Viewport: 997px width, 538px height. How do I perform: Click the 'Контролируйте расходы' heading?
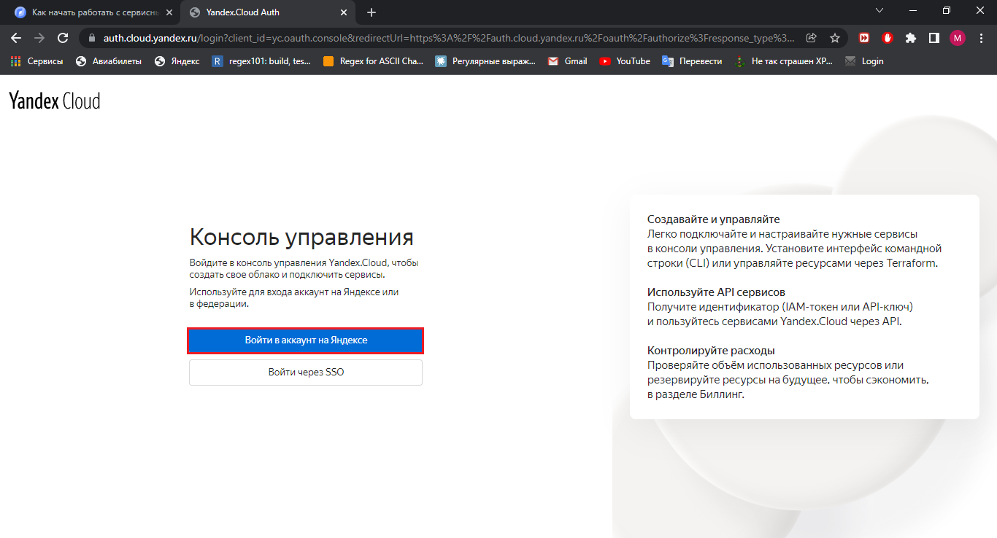[x=711, y=350]
